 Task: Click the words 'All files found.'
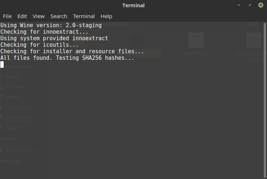point(26,58)
